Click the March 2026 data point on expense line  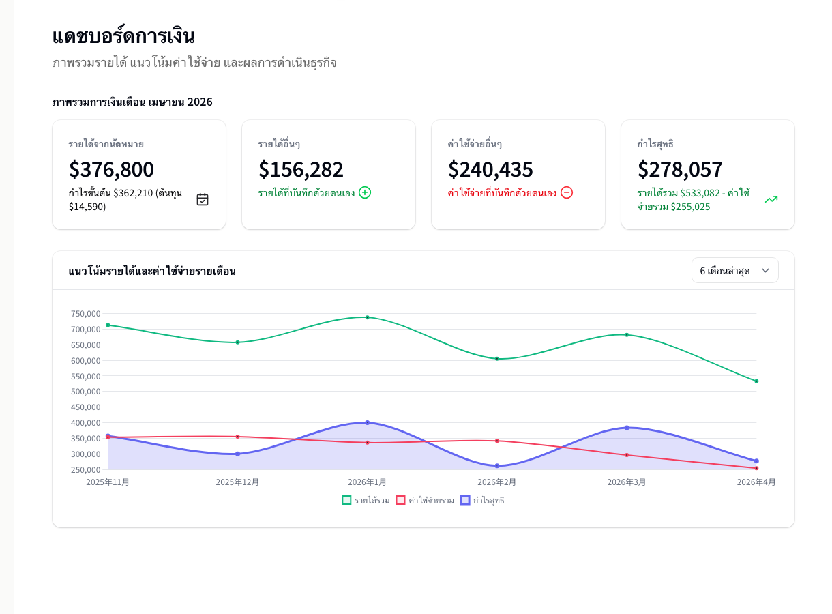(x=626, y=454)
